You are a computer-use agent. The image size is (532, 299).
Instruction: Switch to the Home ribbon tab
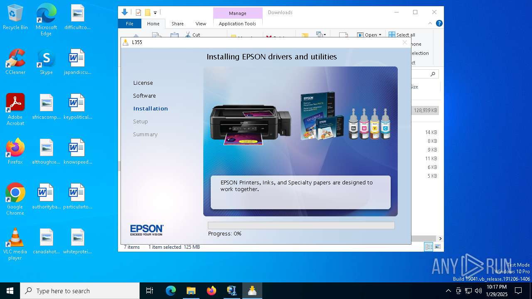(x=153, y=24)
